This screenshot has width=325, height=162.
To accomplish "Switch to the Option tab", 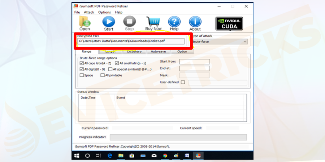I will tap(182, 51).
